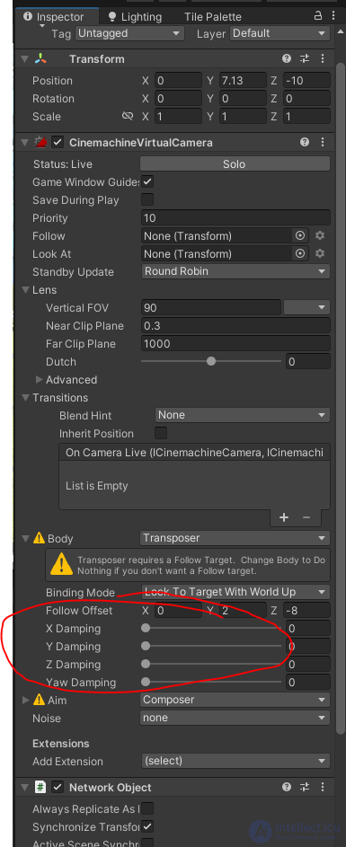Open Transform component kebab menu
Image resolution: width=346 pixels, height=847 pixels.
click(x=323, y=59)
